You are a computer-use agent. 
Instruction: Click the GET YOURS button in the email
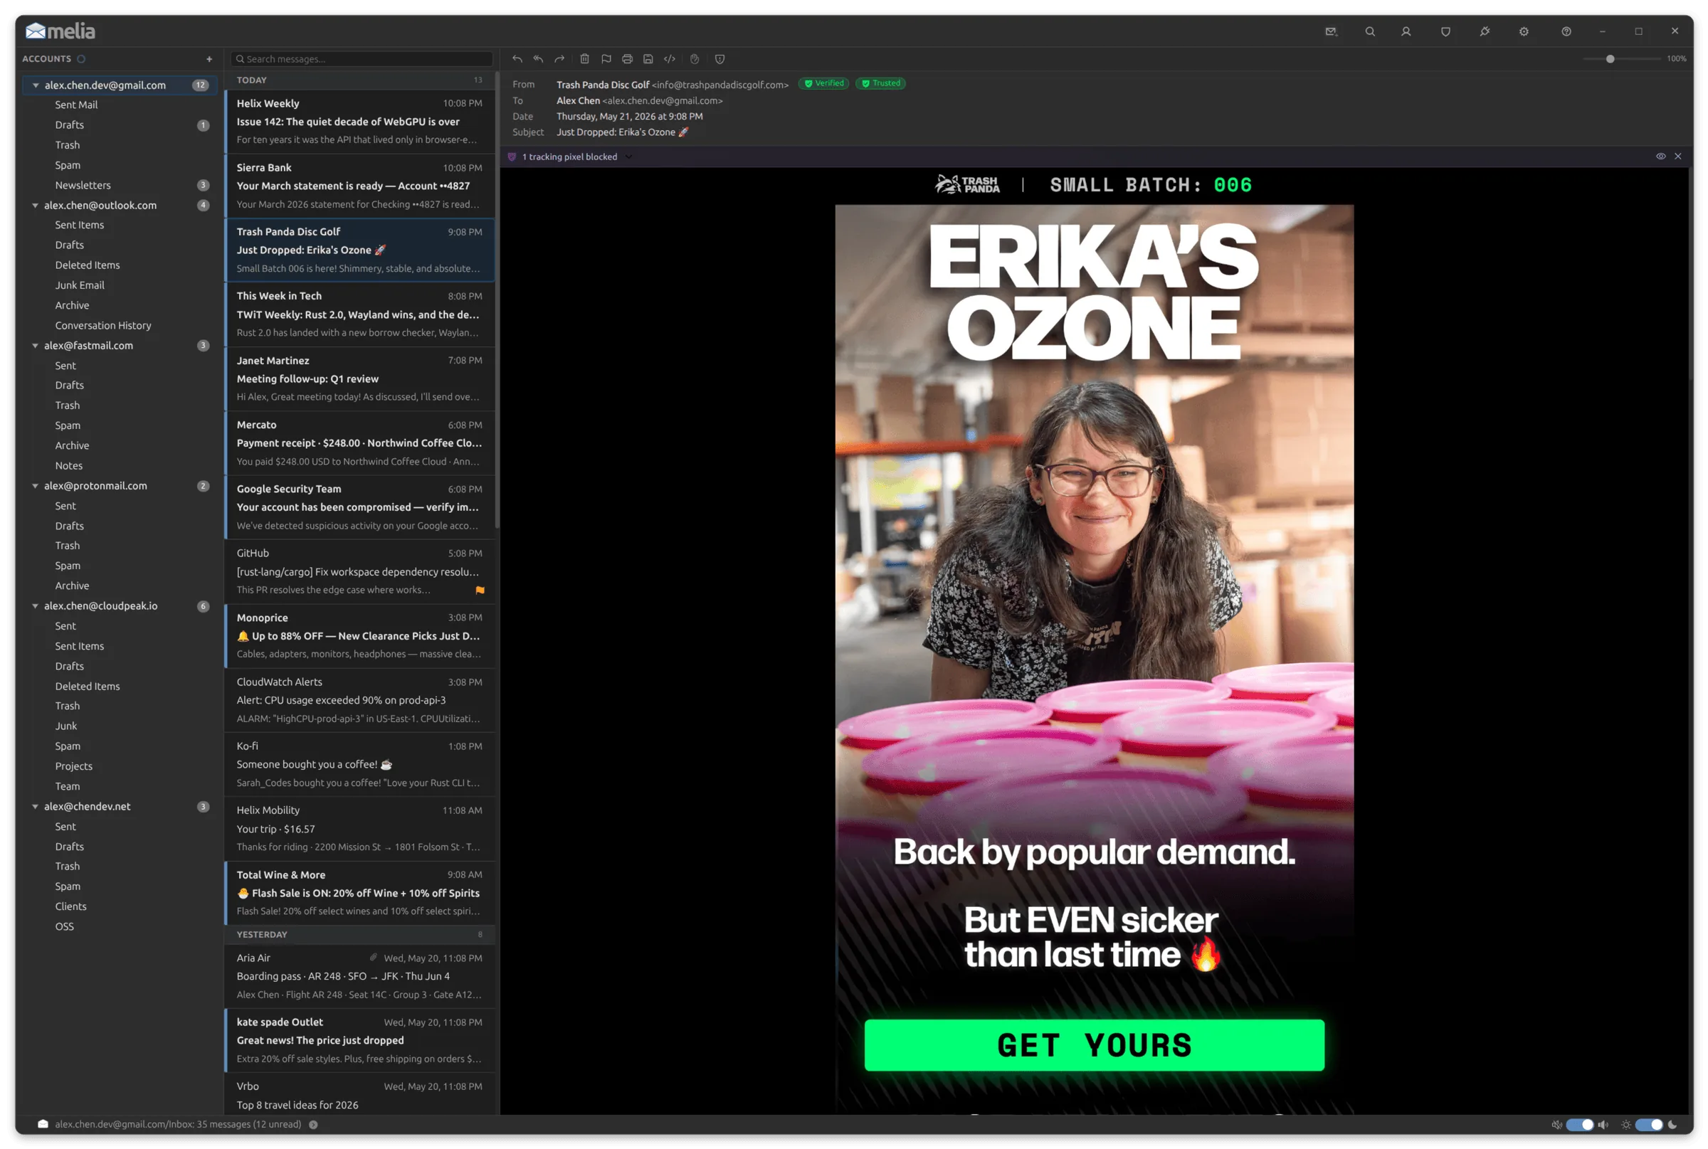(x=1094, y=1045)
